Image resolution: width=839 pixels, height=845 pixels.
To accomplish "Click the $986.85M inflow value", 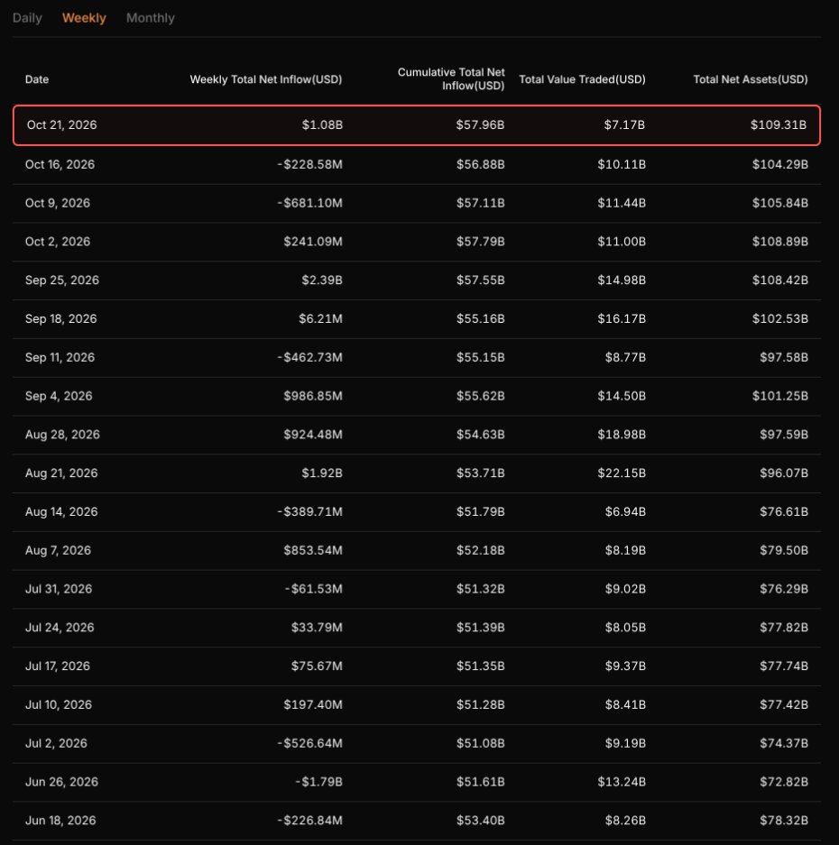I will tap(313, 396).
